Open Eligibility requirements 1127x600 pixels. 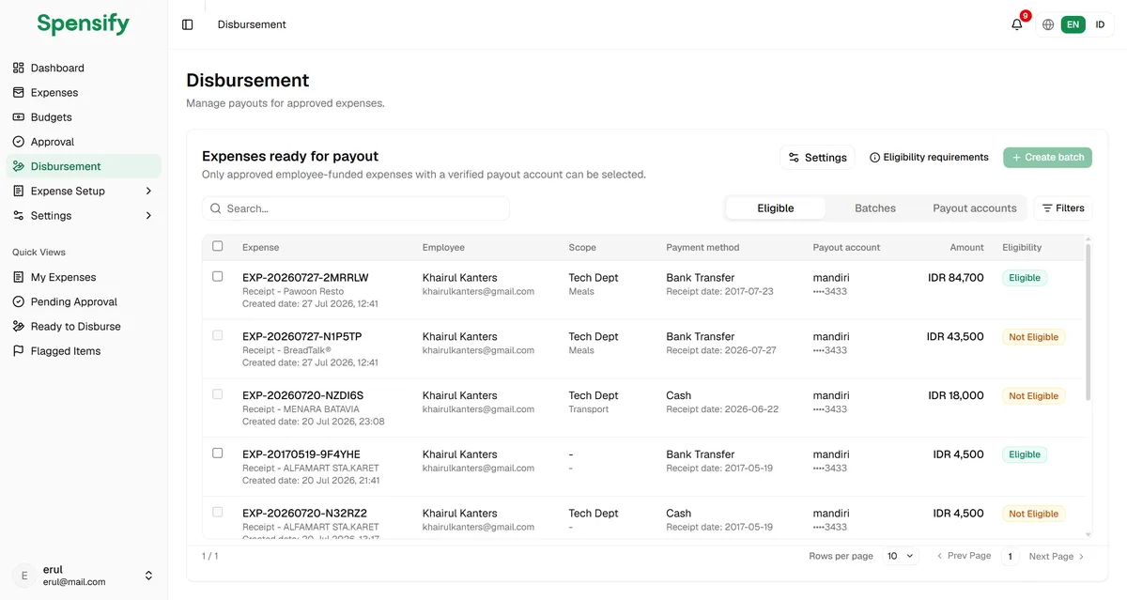(929, 158)
